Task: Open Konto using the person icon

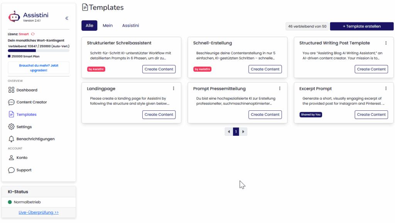Action: coord(11,157)
